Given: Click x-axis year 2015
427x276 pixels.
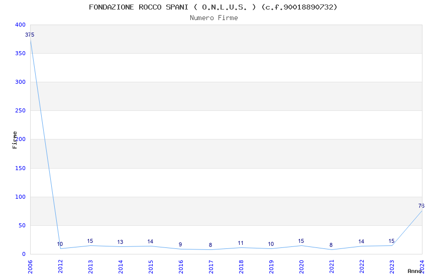Looking at the screenshot, I should [x=151, y=266].
